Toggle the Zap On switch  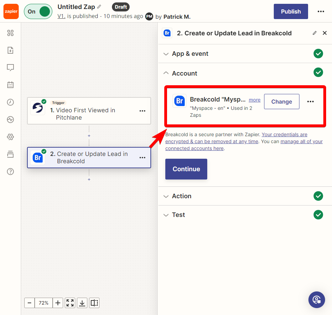38,11
